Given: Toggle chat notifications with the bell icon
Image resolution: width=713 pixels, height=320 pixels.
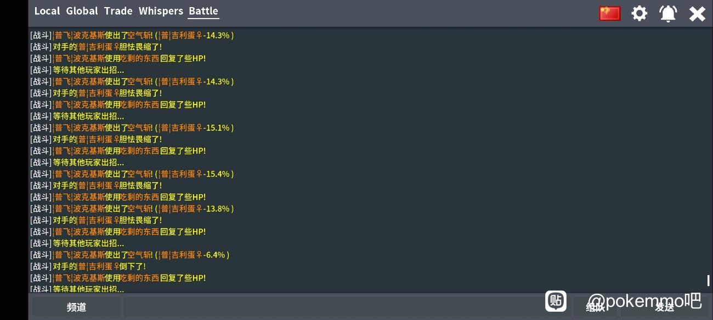Looking at the screenshot, I should pyautogui.click(x=668, y=13).
